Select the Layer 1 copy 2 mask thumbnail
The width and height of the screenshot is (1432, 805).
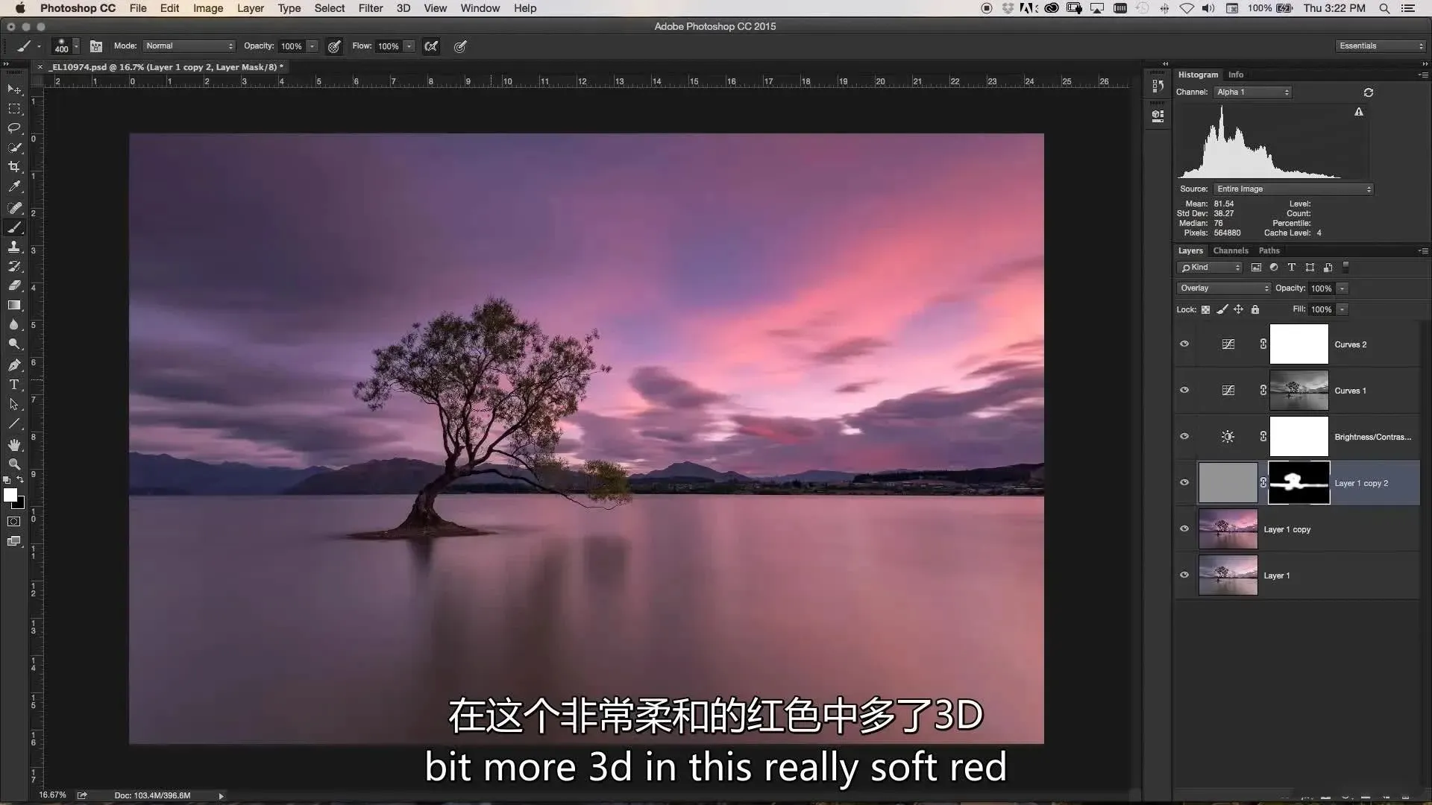1298,483
